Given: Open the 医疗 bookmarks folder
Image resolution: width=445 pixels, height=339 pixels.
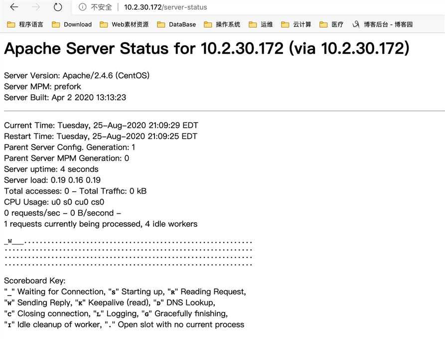Looking at the screenshot, I should point(331,24).
